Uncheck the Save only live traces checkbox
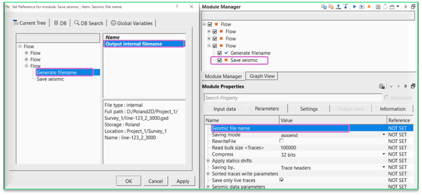The image size is (422, 195). pos(281,180)
